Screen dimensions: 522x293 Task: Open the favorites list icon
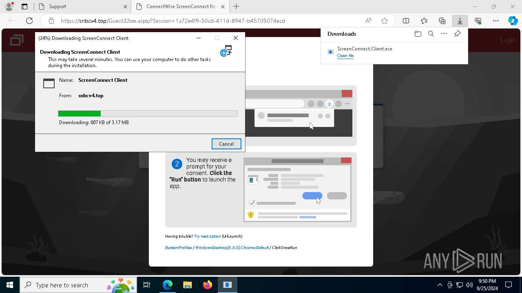424,21
